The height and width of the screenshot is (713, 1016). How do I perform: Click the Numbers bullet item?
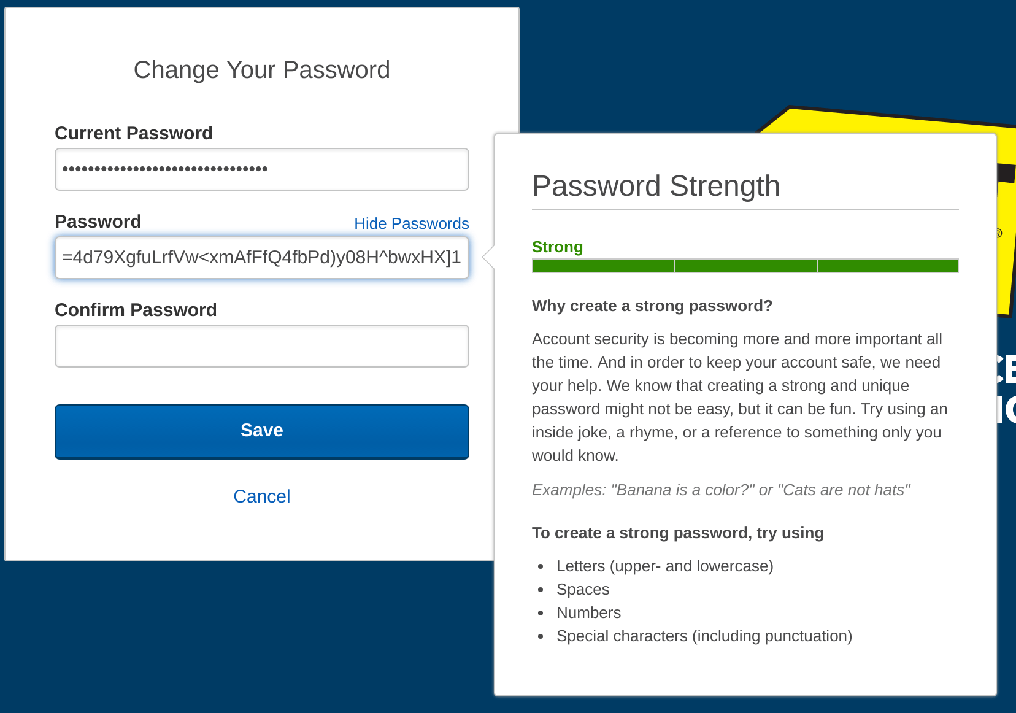(x=588, y=612)
